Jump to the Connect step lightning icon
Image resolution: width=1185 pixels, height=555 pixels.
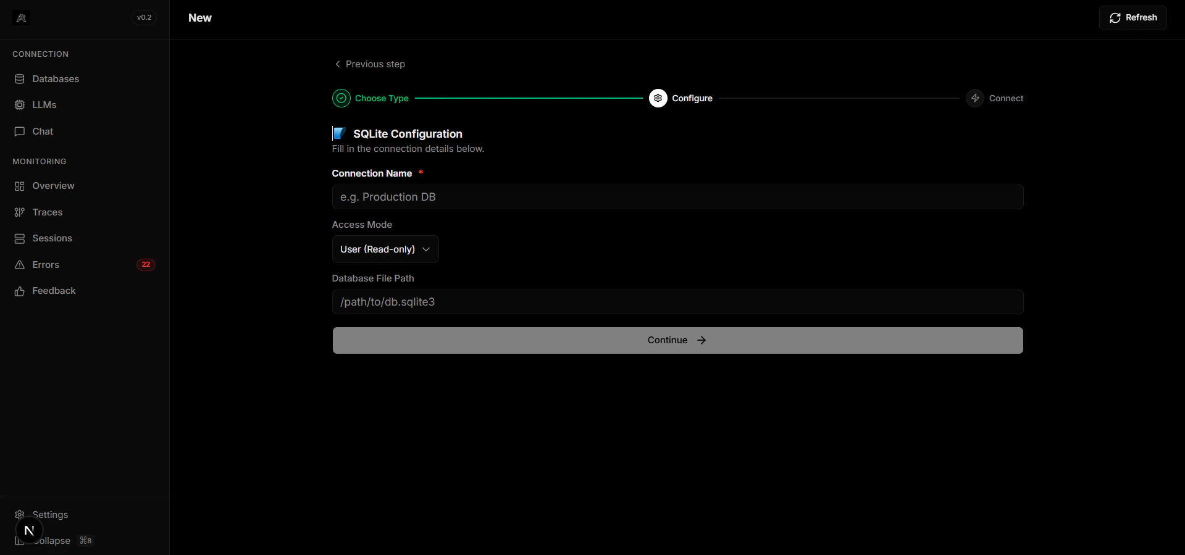tap(975, 98)
